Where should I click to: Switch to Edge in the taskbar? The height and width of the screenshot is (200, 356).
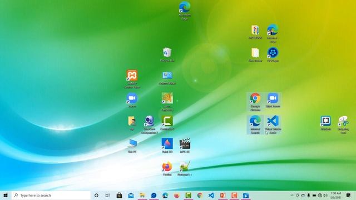(165, 195)
